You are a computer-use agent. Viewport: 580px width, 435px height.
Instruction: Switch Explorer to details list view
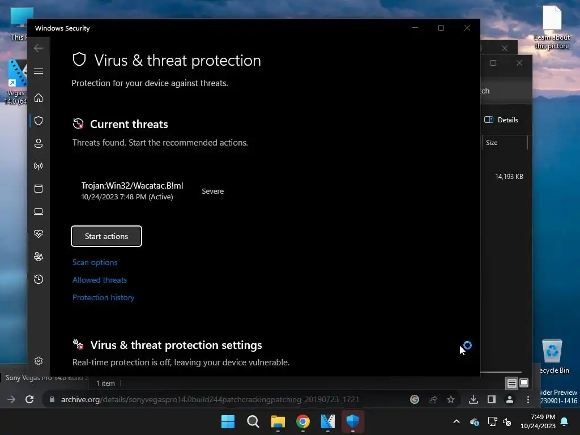point(512,383)
